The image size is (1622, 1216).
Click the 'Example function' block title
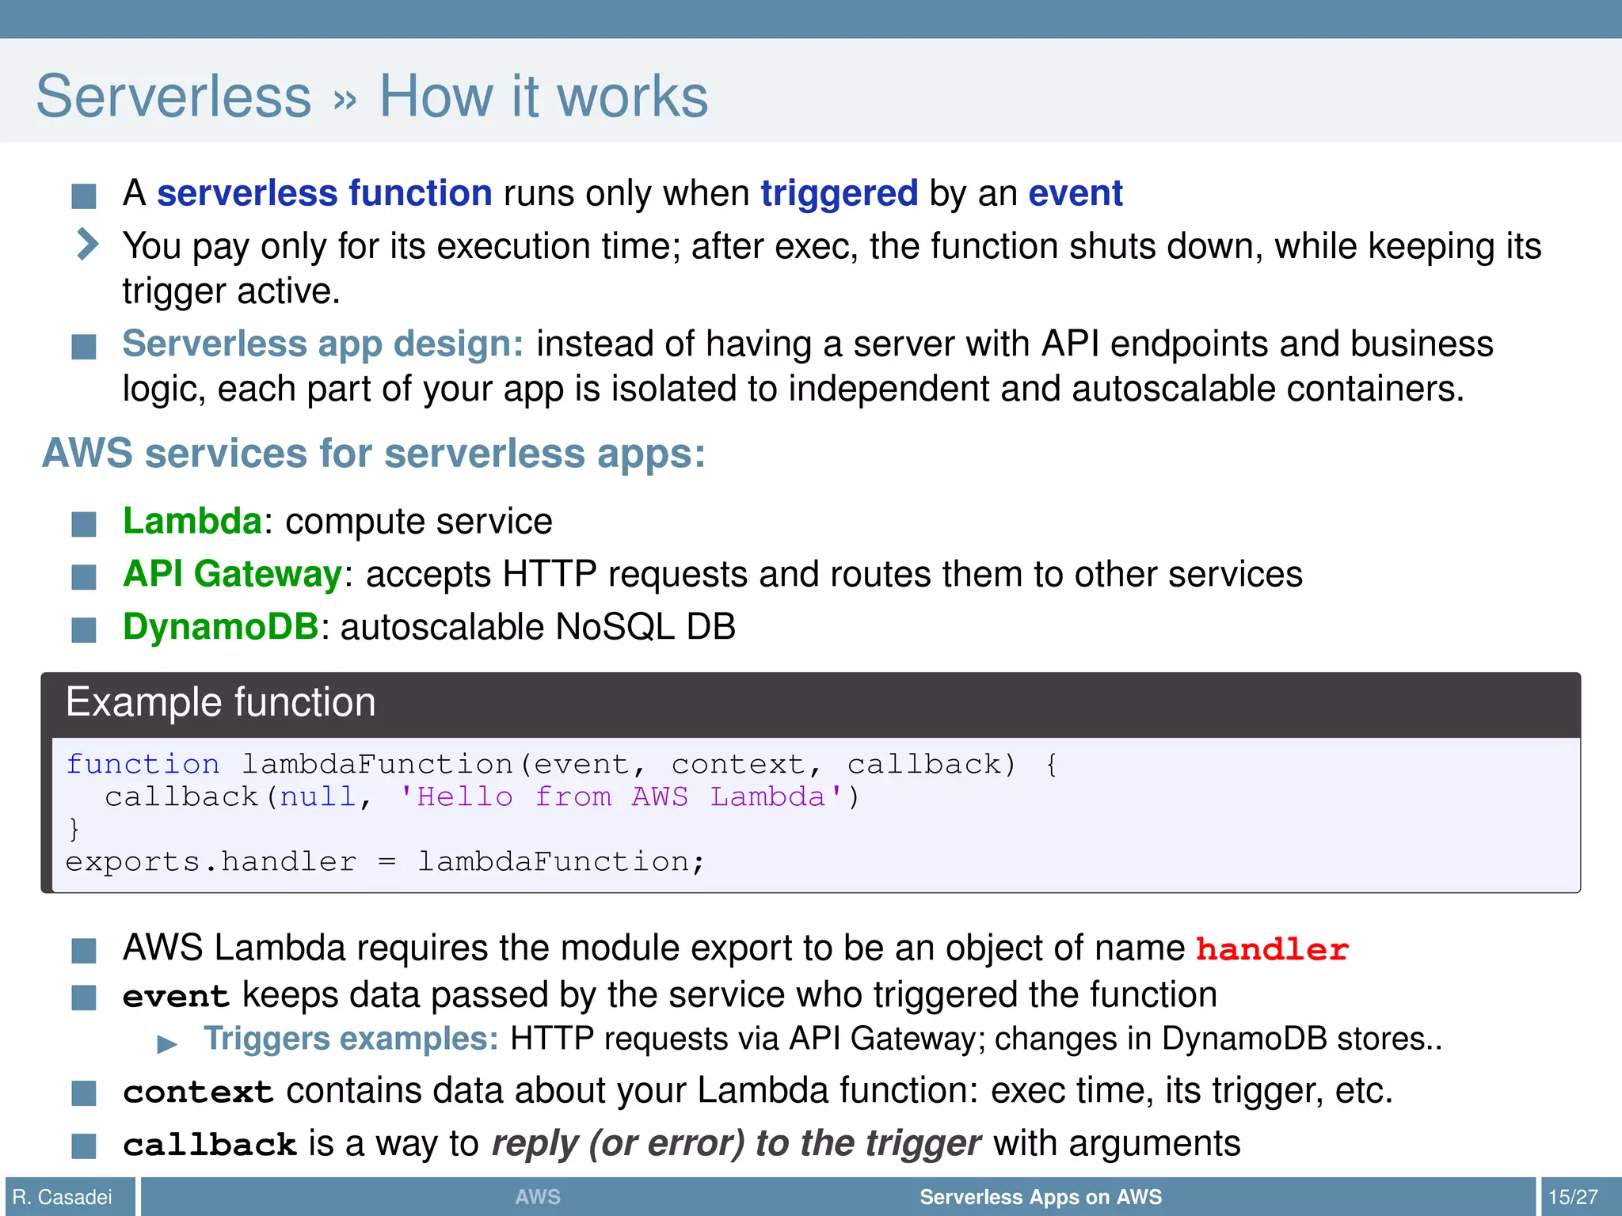coord(221,702)
